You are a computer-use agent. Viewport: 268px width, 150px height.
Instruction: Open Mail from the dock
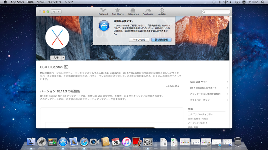point(73,142)
